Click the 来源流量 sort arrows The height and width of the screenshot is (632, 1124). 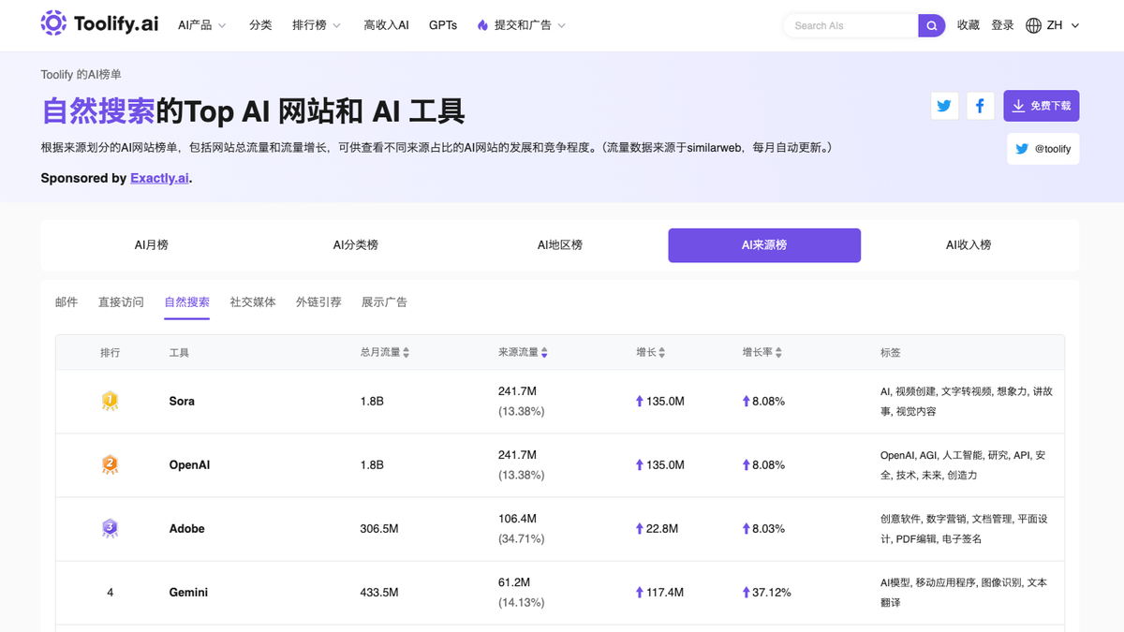544,353
